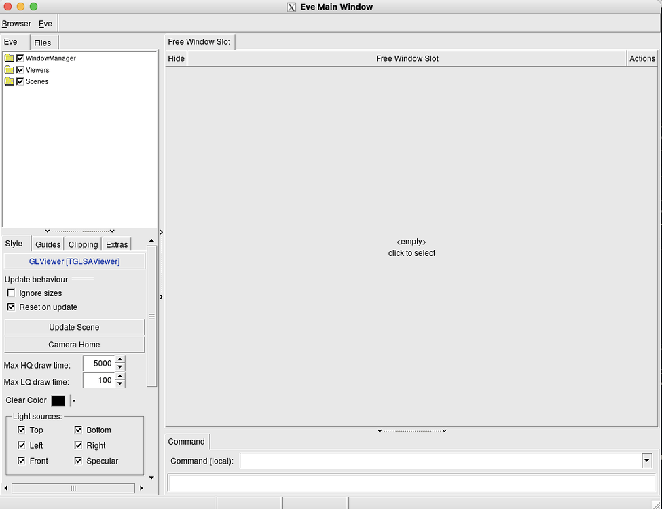This screenshot has height=509, width=662.
Task: Toggle the Specular light option
Action: tap(78, 460)
